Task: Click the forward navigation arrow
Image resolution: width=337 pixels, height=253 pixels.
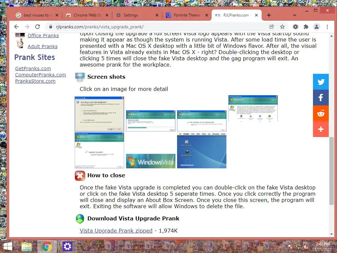Action: click(x=27, y=27)
